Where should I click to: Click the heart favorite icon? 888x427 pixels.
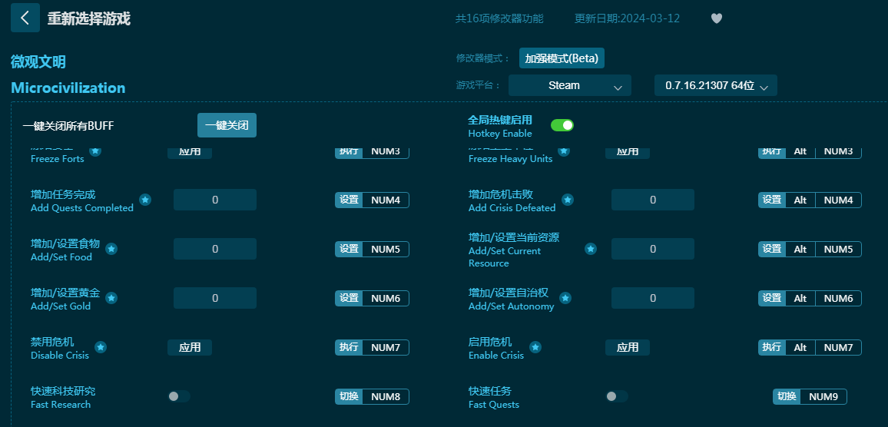click(x=717, y=18)
